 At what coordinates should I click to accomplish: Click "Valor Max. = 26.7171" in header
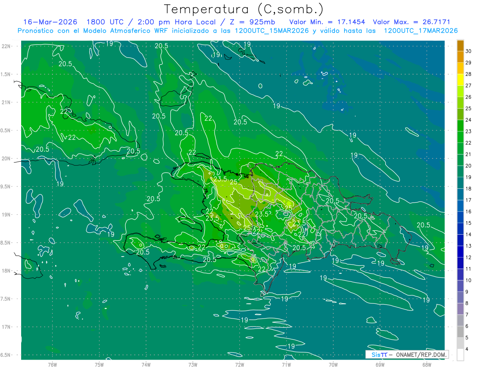coord(412,22)
